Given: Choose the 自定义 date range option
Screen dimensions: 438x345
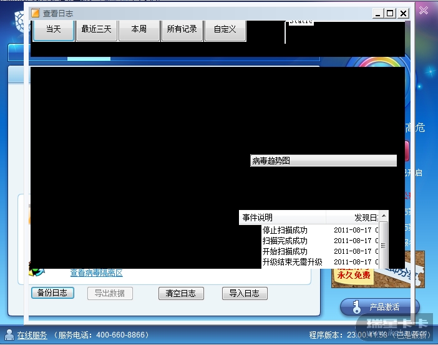Looking at the screenshot, I should click(x=225, y=30).
